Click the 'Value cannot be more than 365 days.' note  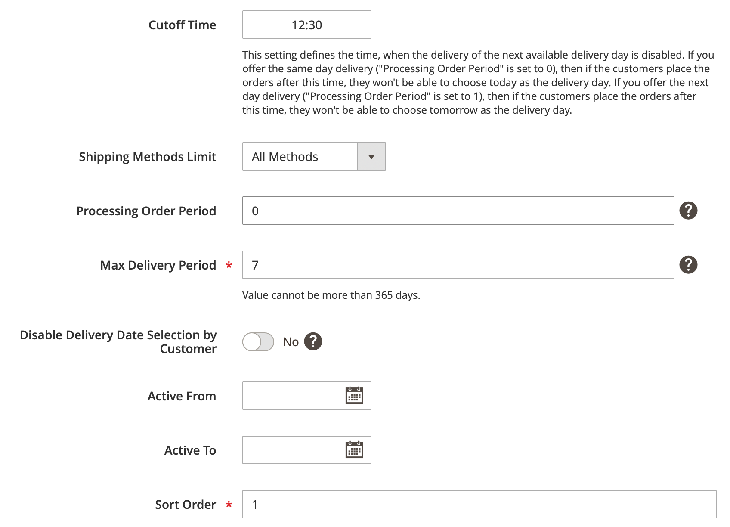331,295
